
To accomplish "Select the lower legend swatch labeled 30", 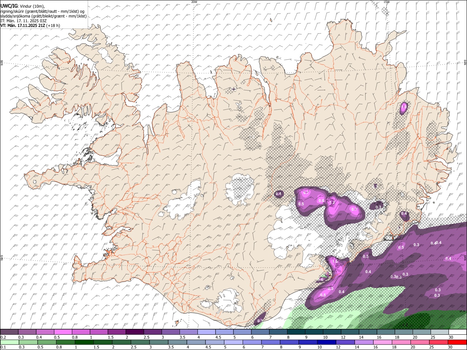I will pyautogui.click(x=458, y=342).
